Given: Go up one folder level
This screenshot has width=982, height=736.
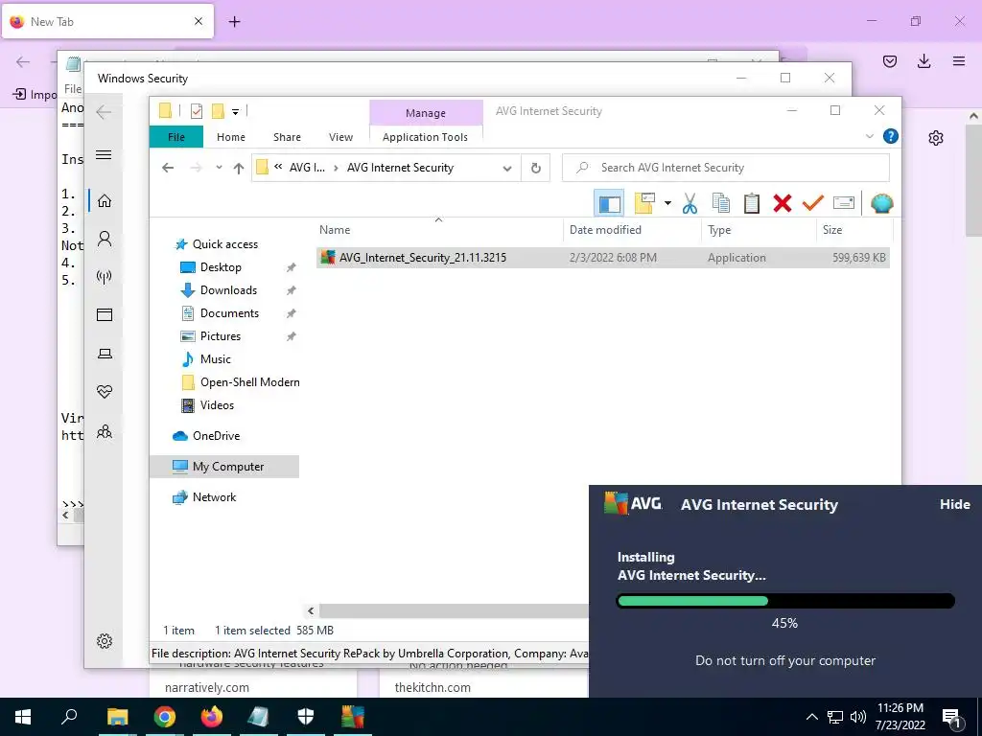Looking at the screenshot, I should (x=239, y=168).
